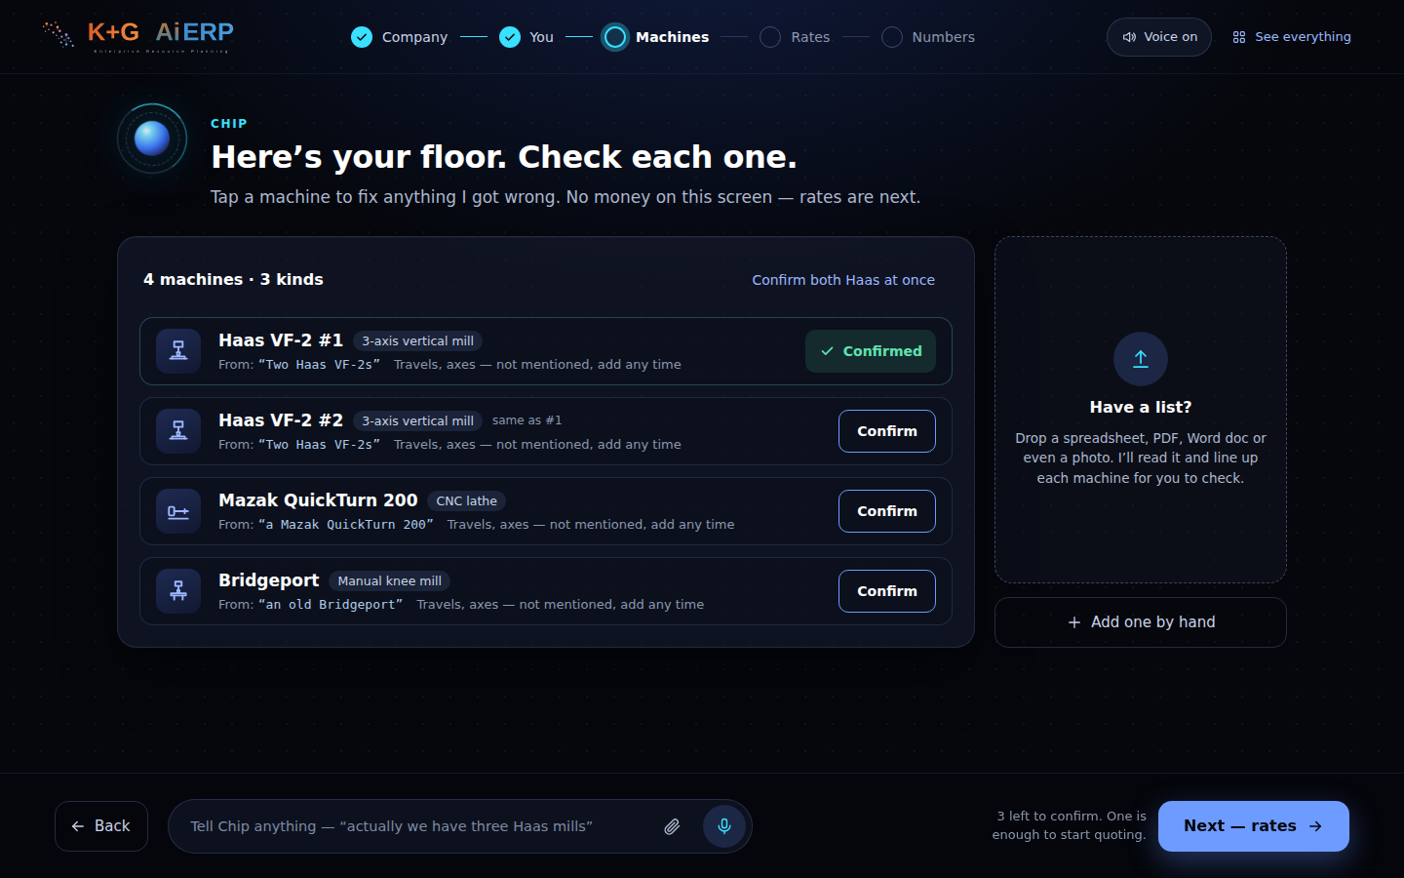Screen dimensions: 1404x878
Task: Click the upload arrow icon in Have a list
Action: coord(1141,359)
